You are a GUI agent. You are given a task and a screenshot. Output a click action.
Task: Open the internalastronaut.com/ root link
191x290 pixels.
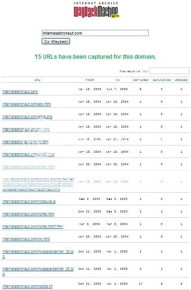click(x=20, y=92)
